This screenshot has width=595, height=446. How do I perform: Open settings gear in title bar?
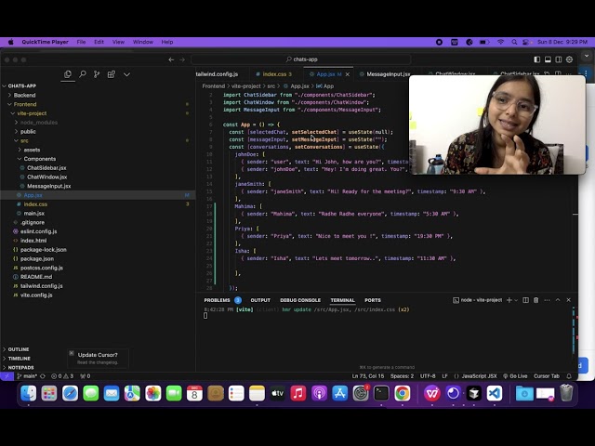click(x=569, y=59)
